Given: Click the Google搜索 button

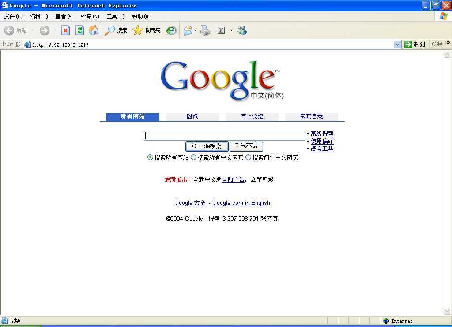Looking at the screenshot, I should tap(207, 146).
